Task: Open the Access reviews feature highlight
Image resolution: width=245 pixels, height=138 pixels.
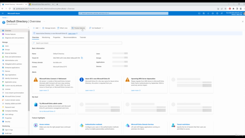Action: 44,124
